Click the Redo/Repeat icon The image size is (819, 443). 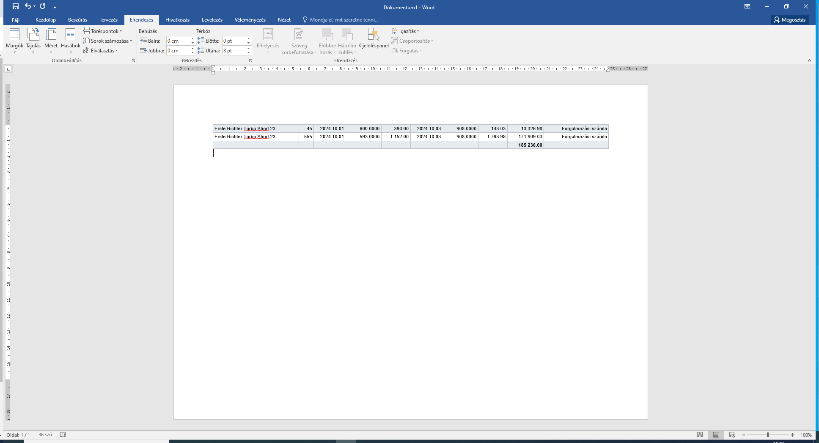[x=42, y=6]
